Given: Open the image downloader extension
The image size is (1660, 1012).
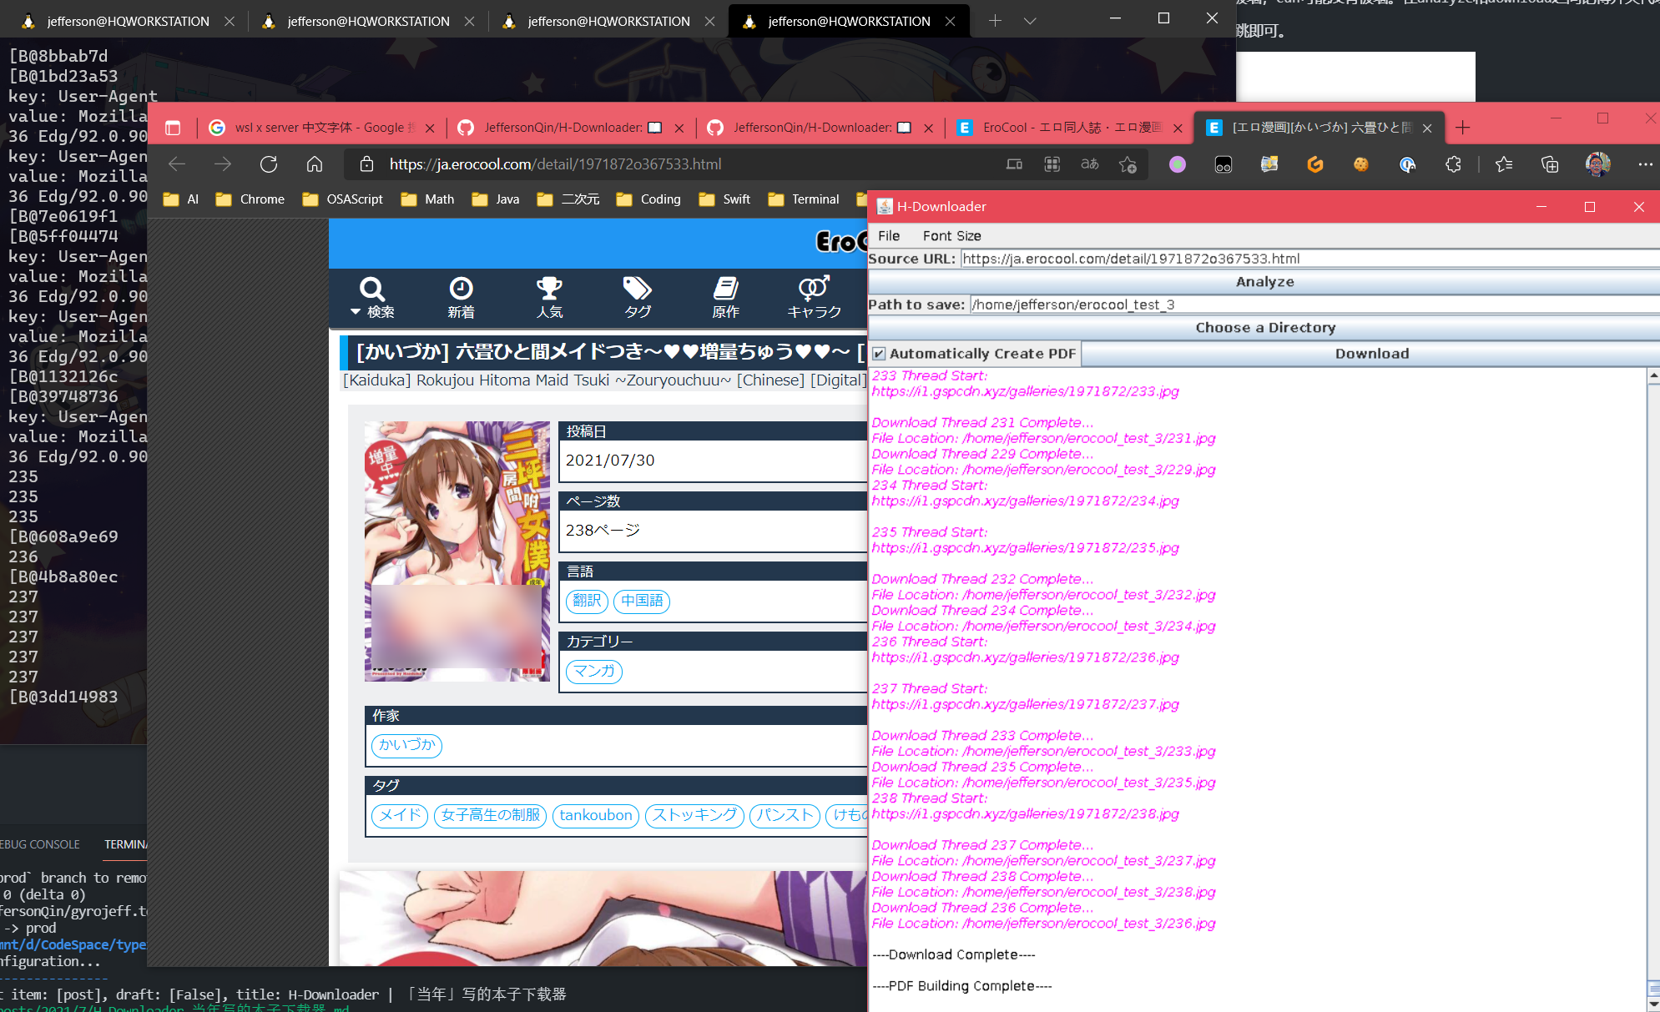Looking at the screenshot, I should pos(1269,164).
